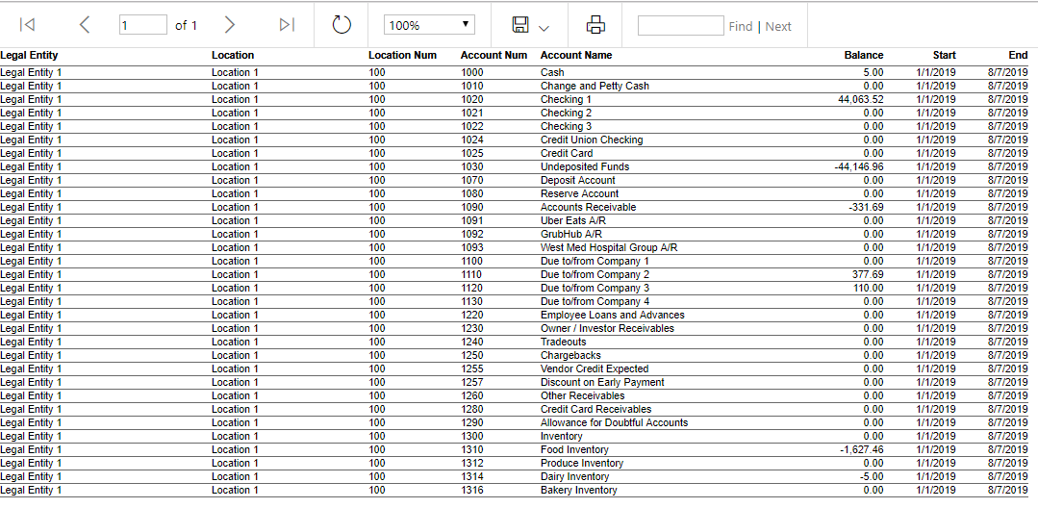Select the Other Receivables cell
Viewport: 1038px width, 508px height.
[x=583, y=395]
